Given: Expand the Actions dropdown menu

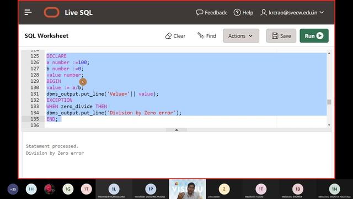Looking at the screenshot, I should click(241, 35).
